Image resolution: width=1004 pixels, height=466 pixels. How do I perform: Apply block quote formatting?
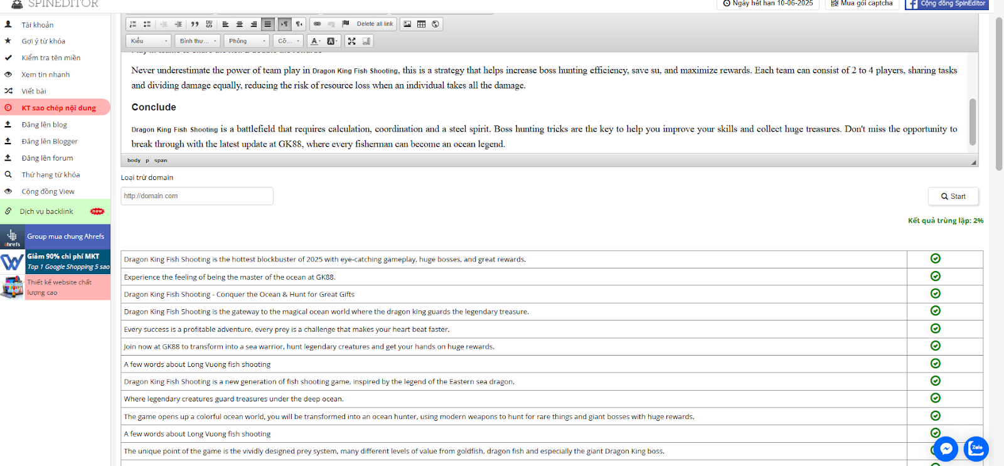(195, 24)
